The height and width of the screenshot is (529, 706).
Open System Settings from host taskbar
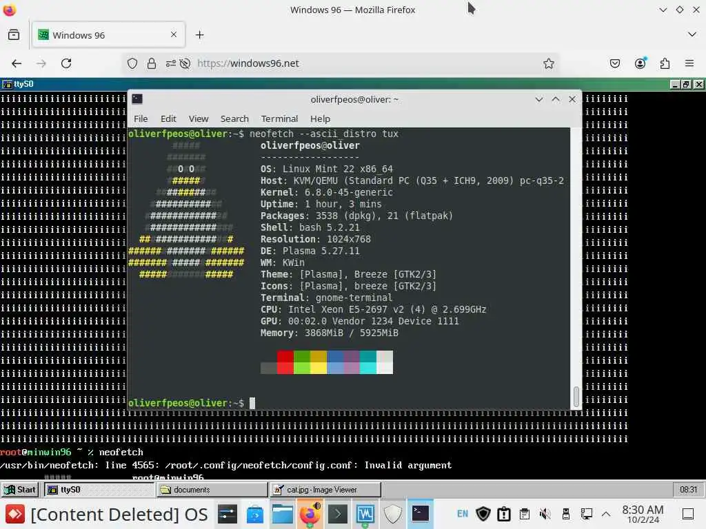pos(227,514)
